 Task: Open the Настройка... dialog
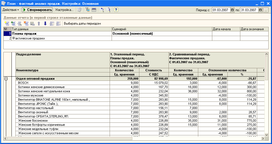click(64, 10)
